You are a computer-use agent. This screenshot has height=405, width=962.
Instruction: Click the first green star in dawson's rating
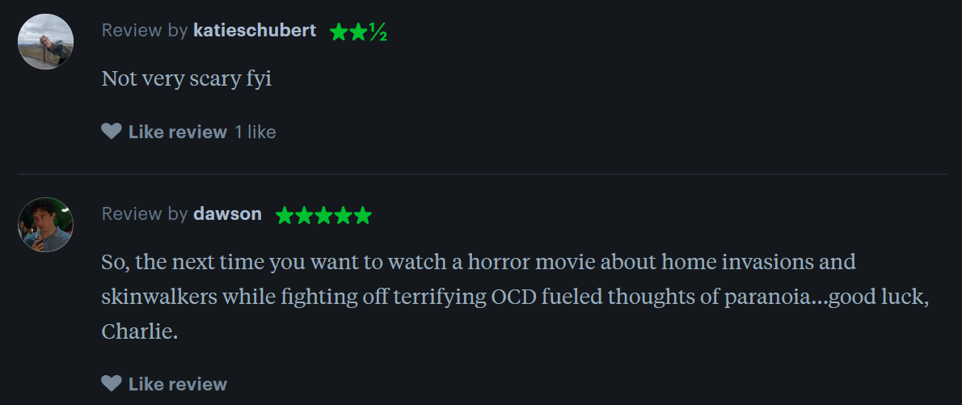pos(285,216)
